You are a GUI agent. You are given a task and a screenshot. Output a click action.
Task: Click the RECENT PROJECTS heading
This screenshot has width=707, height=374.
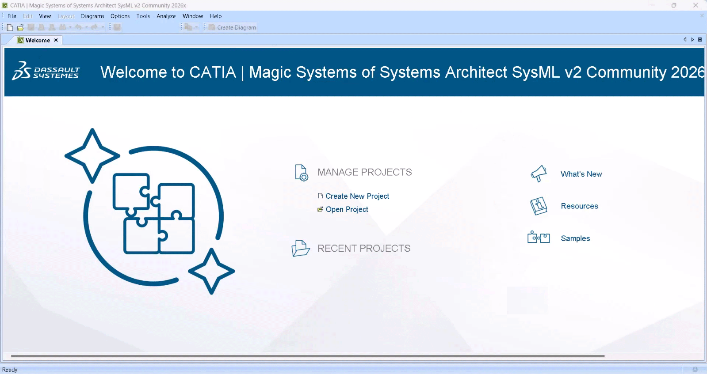pyautogui.click(x=364, y=248)
